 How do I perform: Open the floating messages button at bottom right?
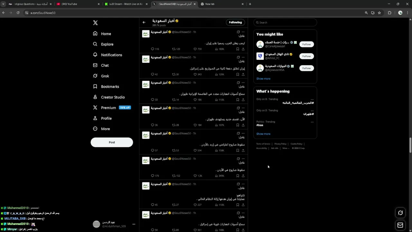pos(400,225)
